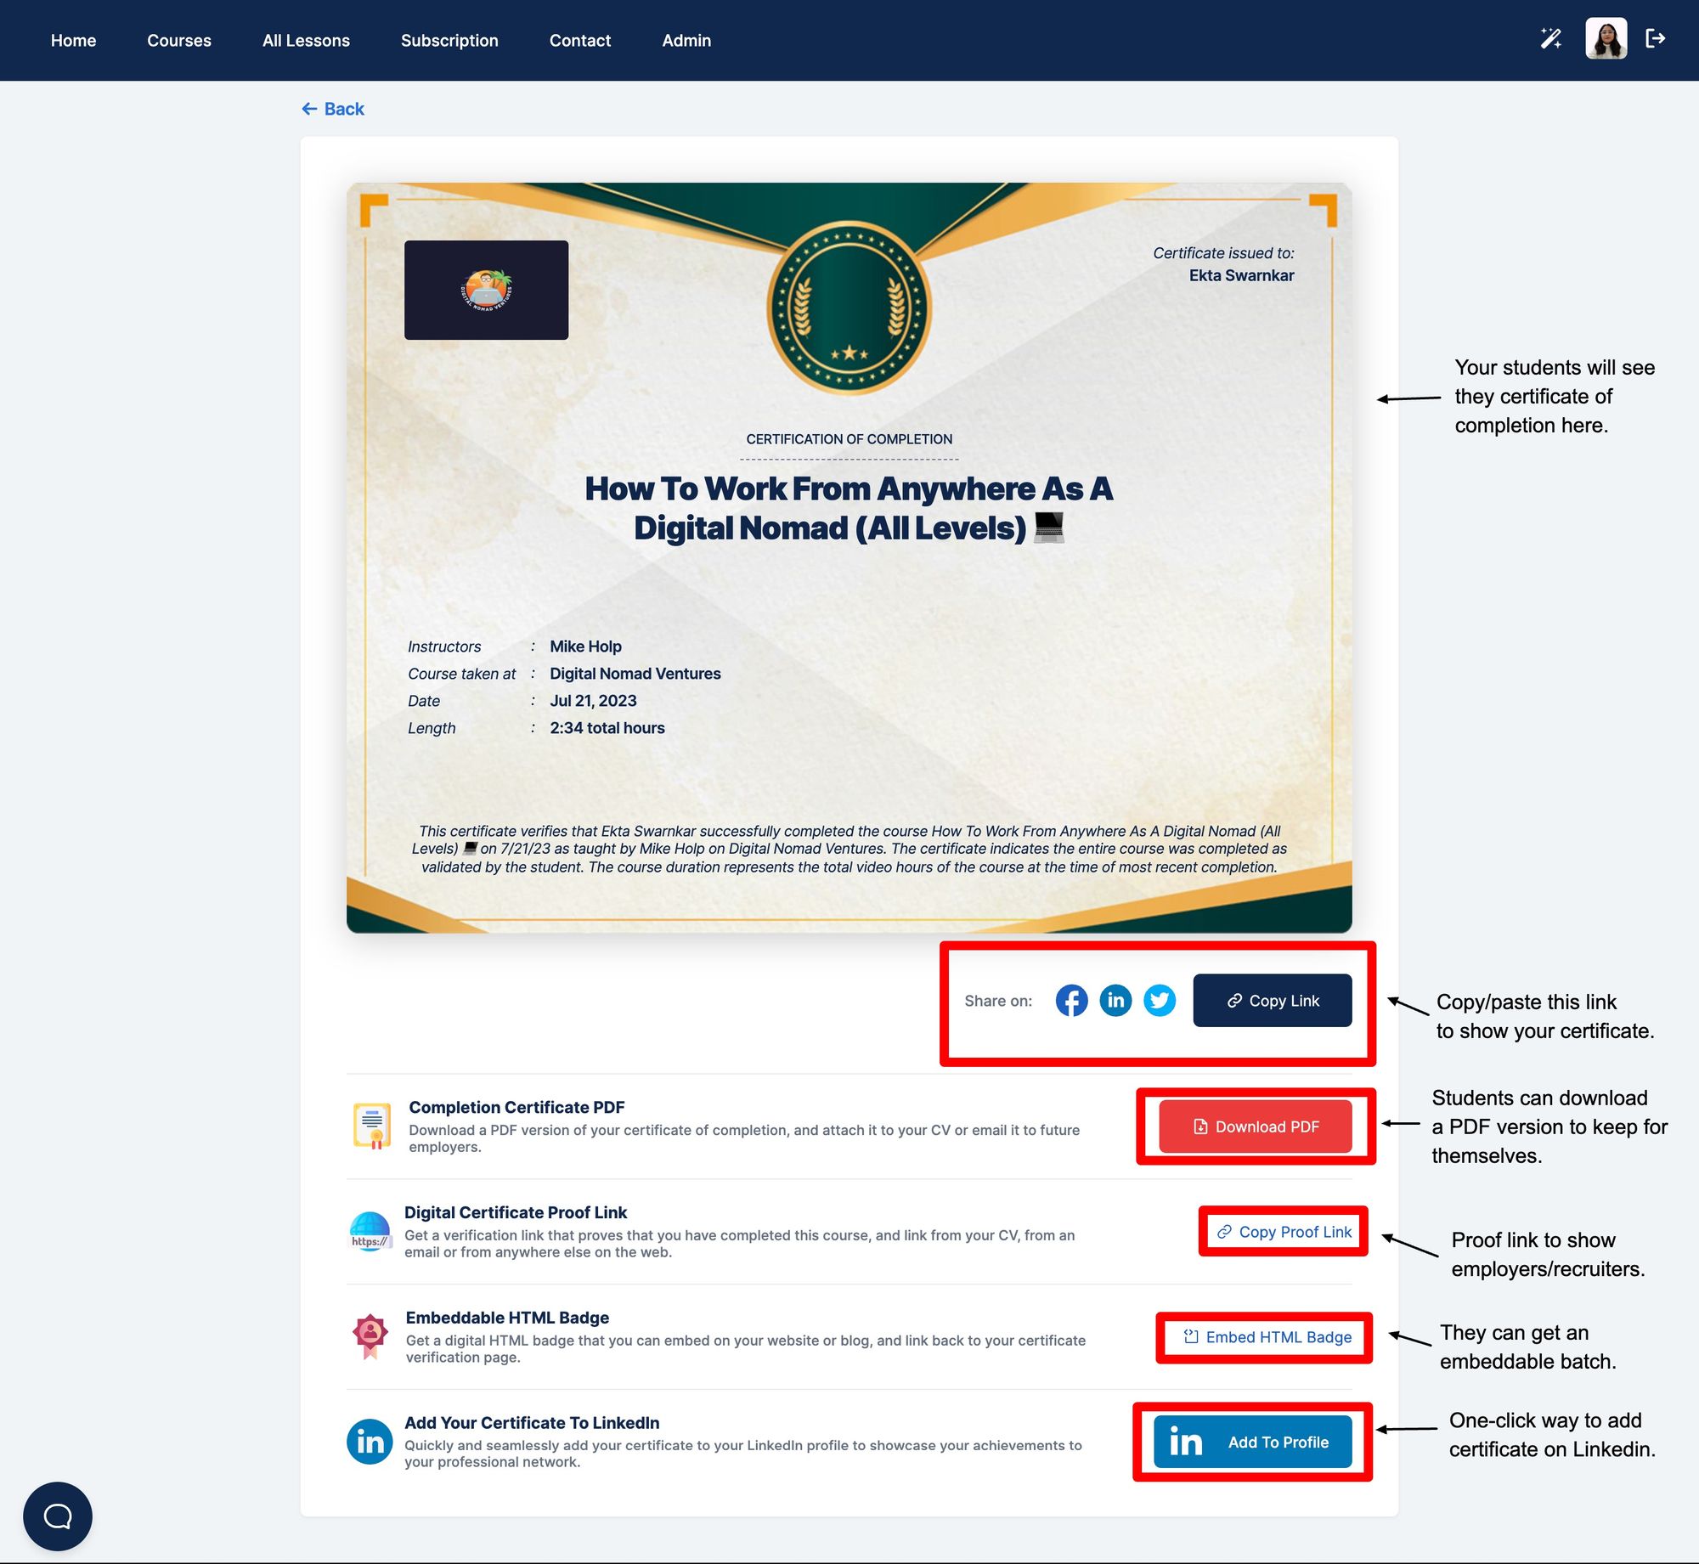Go to the Home menu item
The image size is (1699, 1564).
tap(73, 41)
